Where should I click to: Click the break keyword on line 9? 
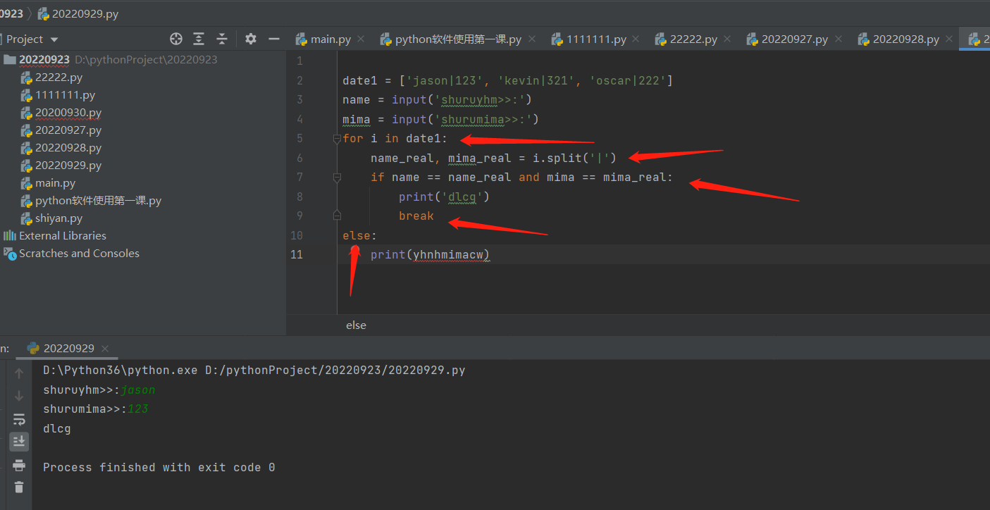coord(416,216)
